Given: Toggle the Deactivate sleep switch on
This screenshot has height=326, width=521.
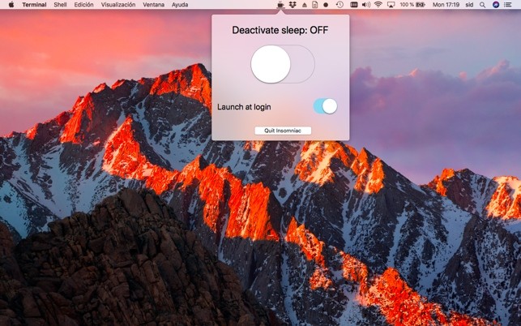Looking at the screenshot, I should [283, 64].
